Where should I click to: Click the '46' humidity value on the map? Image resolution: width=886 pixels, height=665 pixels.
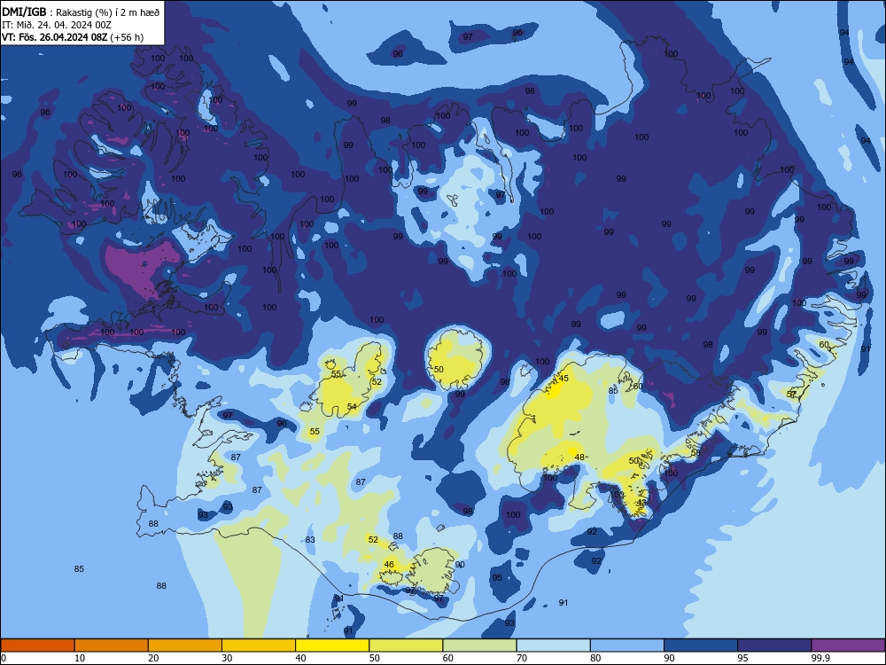pos(389,564)
